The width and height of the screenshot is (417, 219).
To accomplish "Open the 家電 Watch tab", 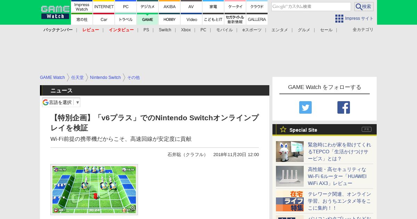I will [213, 6].
